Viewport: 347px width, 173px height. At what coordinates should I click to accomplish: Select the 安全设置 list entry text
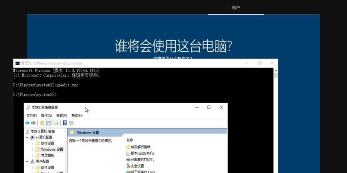pyautogui.click(x=137, y=166)
